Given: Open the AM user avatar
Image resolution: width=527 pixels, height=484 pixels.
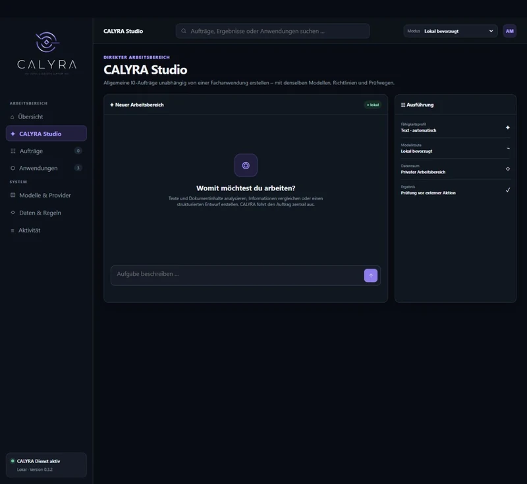Looking at the screenshot, I should tap(509, 31).
